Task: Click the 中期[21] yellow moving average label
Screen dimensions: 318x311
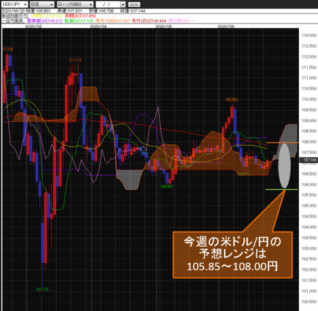Action: 47,16
